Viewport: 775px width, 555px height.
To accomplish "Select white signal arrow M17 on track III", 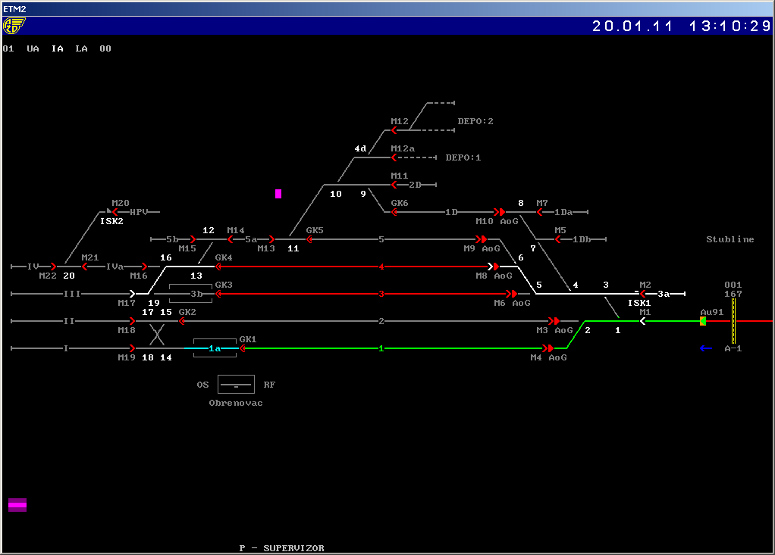I will (x=132, y=294).
